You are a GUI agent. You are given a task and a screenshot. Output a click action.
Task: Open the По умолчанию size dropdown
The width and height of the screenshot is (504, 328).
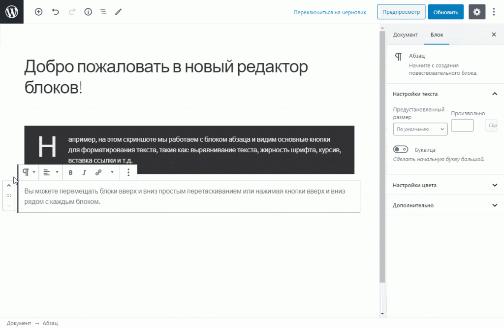(x=420, y=129)
